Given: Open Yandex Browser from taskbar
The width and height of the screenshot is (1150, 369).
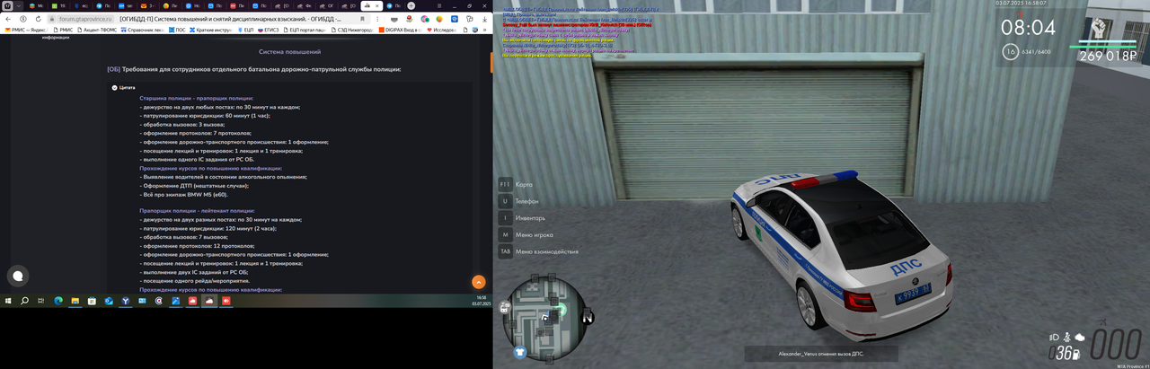Looking at the screenshot, I should tap(126, 301).
